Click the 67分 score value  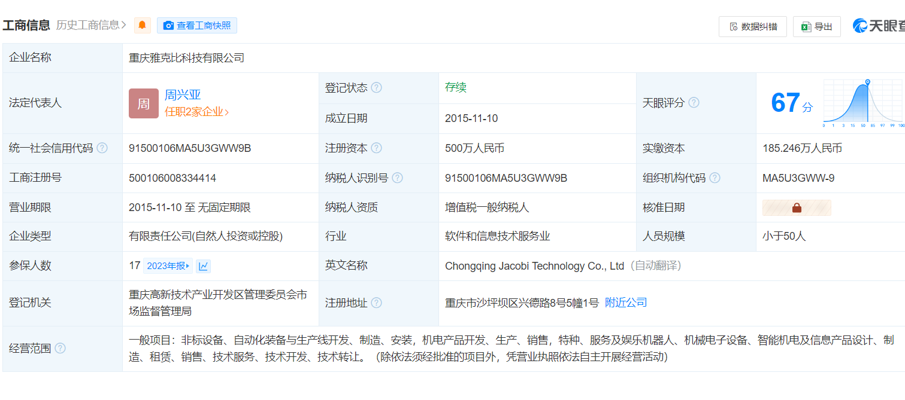click(x=792, y=103)
